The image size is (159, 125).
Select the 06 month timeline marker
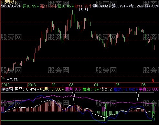tap(143, 85)
